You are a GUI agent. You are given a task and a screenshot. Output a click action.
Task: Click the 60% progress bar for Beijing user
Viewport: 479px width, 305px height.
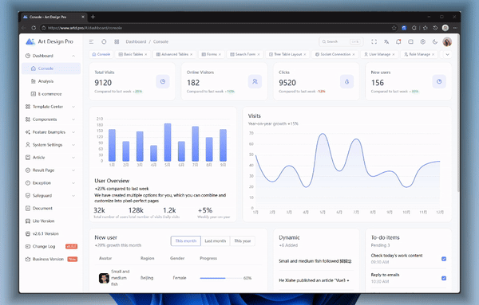tap(221, 278)
